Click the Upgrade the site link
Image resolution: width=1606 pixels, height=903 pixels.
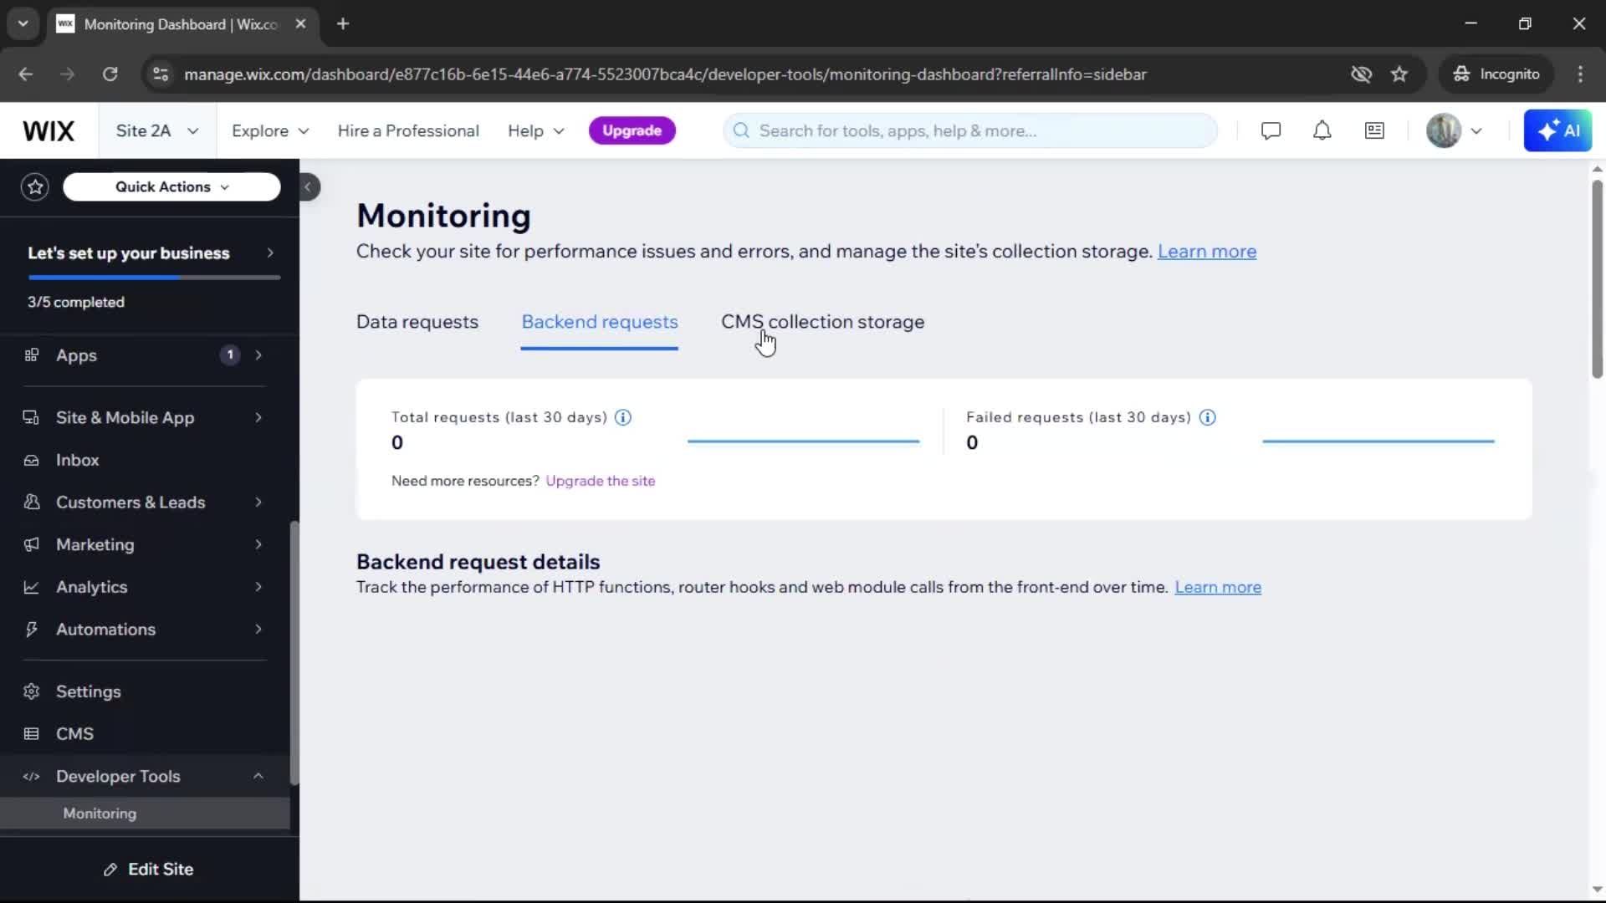[601, 481]
